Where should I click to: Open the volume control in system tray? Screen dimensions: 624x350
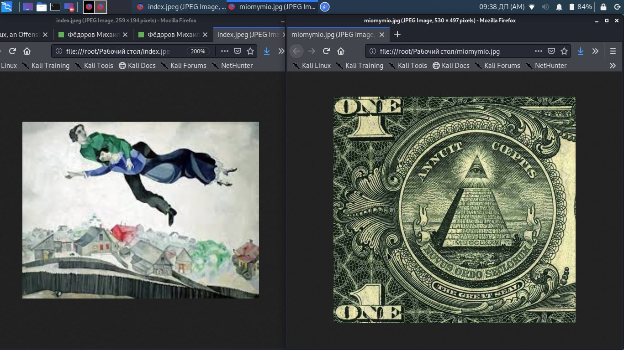tap(545, 7)
